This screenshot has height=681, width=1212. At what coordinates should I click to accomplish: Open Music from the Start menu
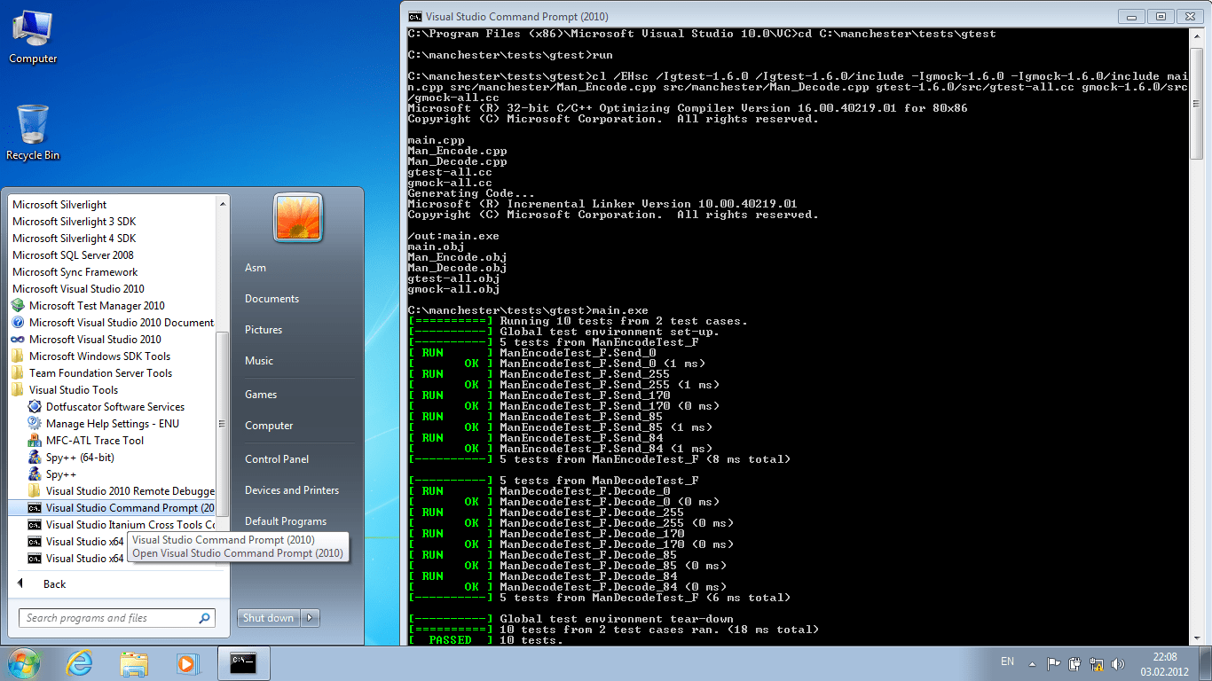pyautogui.click(x=259, y=361)
